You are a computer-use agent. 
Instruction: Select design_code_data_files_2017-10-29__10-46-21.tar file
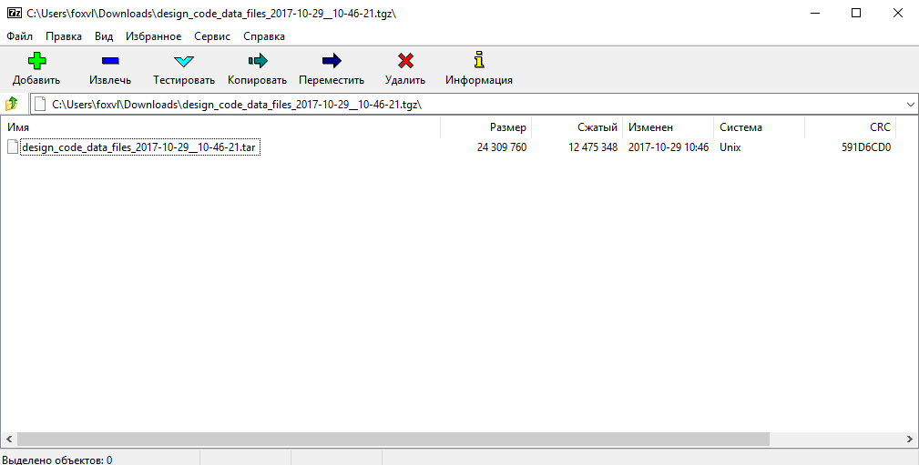pos(139,147)
